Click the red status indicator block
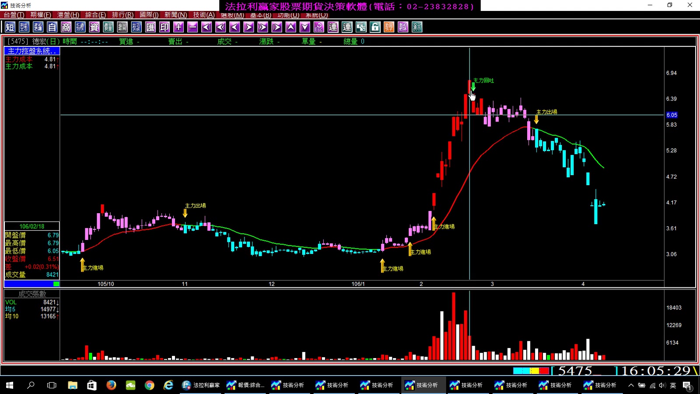700x394 pixels. 544,371
